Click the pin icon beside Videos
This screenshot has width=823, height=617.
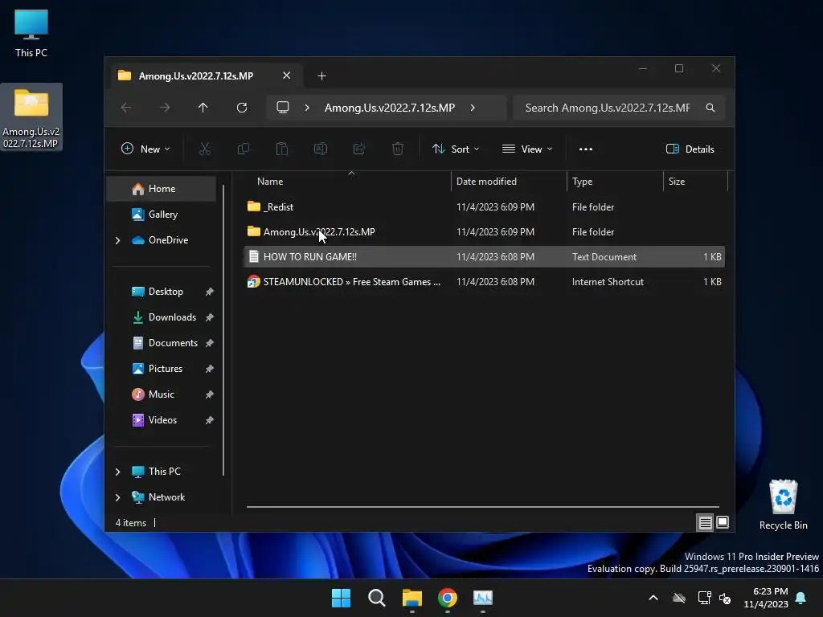210,420
